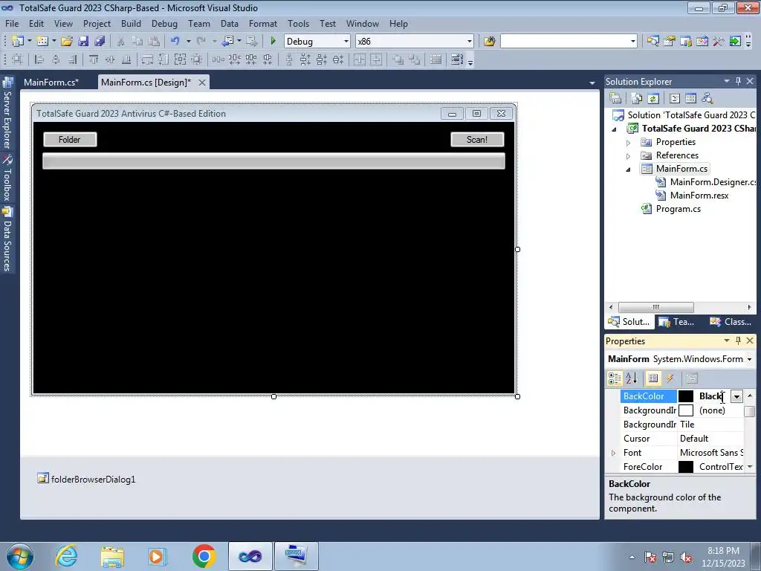The height and width of the screenshot is (571, 761).
Task: Open the Windows Start menu
Action: coord(19,556)
